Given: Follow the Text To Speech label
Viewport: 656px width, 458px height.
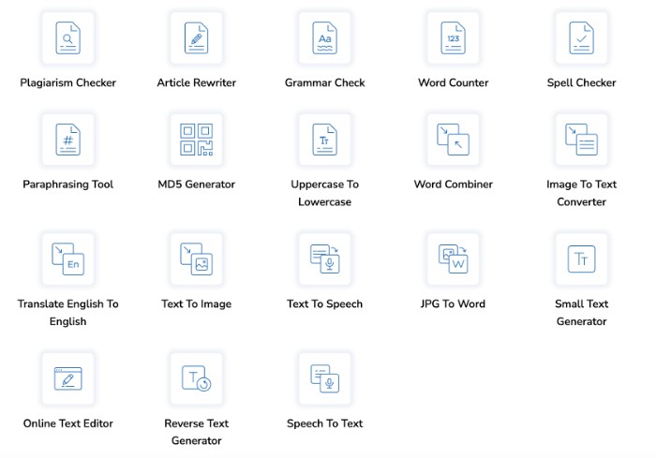Looking at the screenshot, I should [x=325, y=304].
